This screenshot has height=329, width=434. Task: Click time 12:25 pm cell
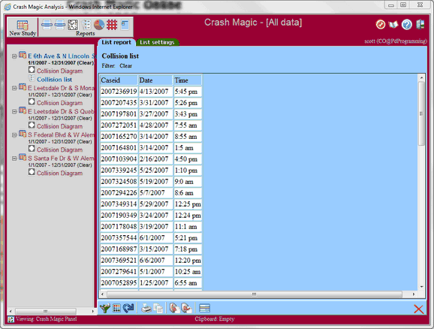click(188, 204)
